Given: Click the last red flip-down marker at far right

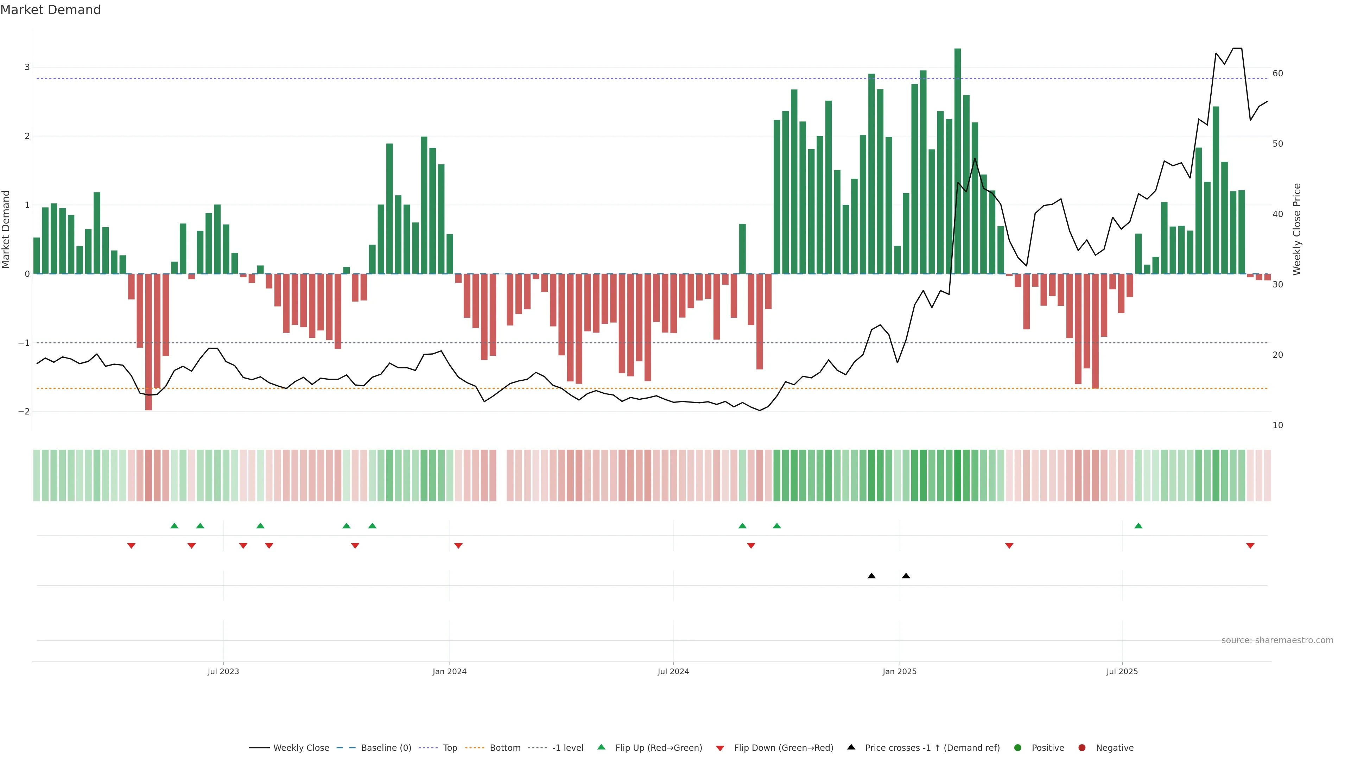Looking at the screenshot, I should click(1250, 546).
